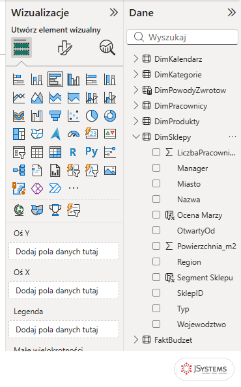Expand the DimKategorie table
This screenshot has height=387, width=241.
click(135, 74)
